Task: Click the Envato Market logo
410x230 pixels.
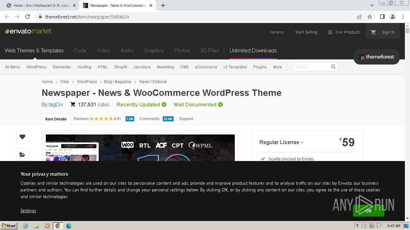Action: (28, 31)
